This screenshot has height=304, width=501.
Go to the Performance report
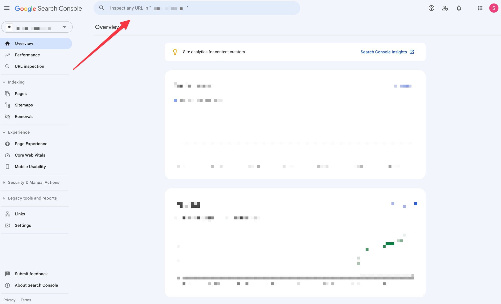click(27, 55)
